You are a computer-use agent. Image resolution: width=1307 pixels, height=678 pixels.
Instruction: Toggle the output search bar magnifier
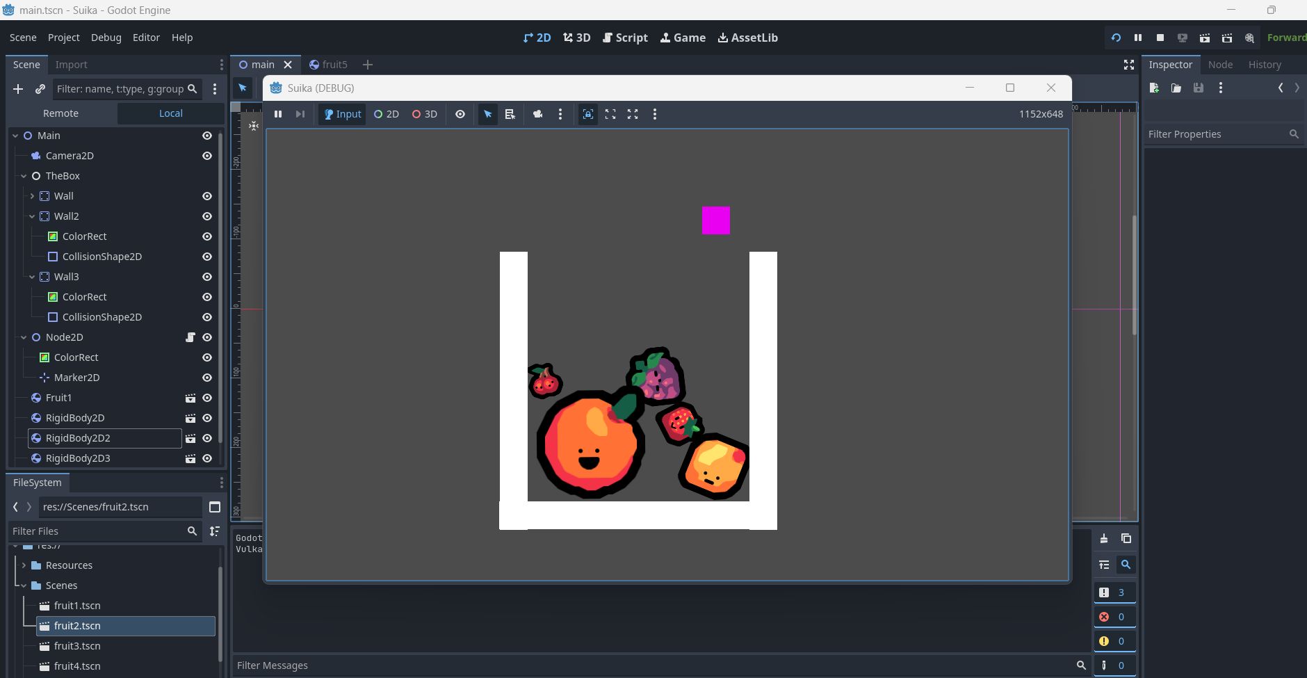[x=1126, y=565]
